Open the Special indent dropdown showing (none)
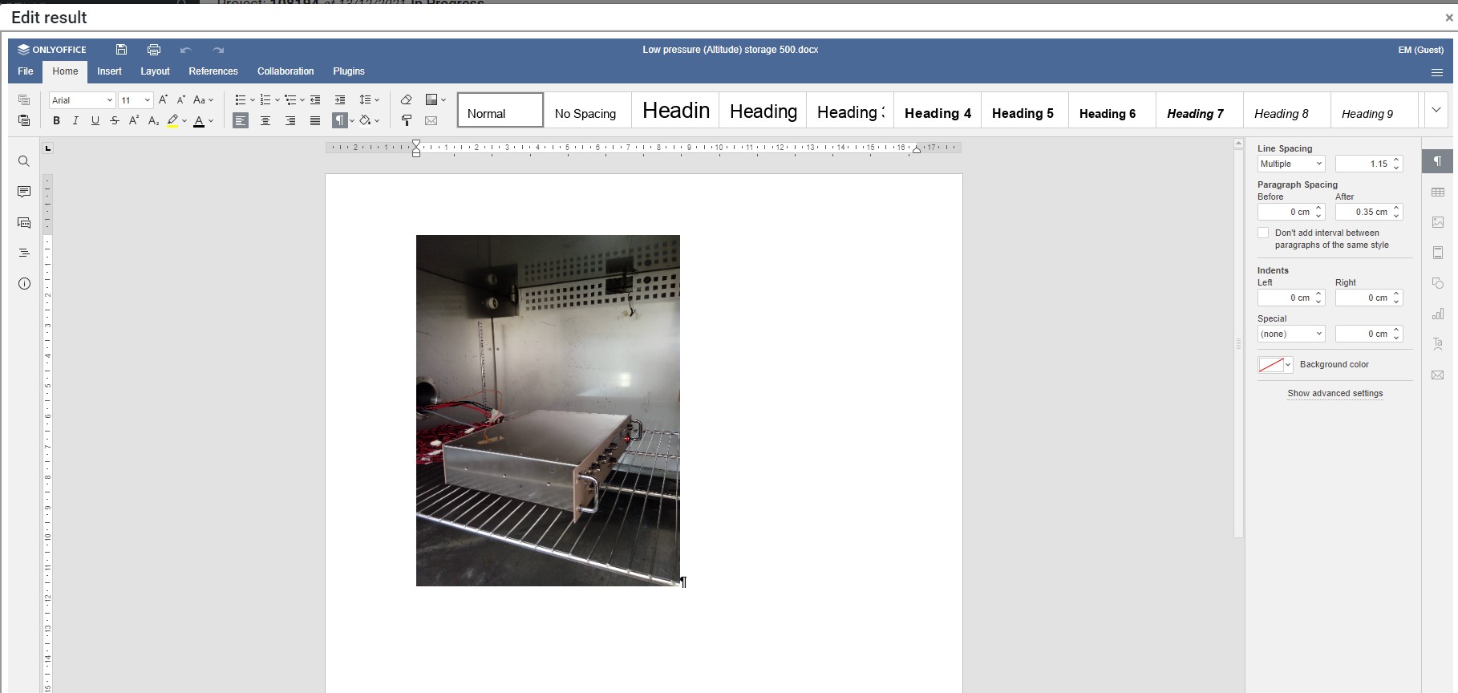 (1291, 334)
